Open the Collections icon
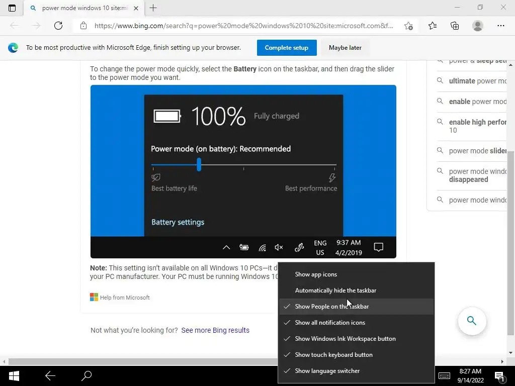 tap(455, 26)
